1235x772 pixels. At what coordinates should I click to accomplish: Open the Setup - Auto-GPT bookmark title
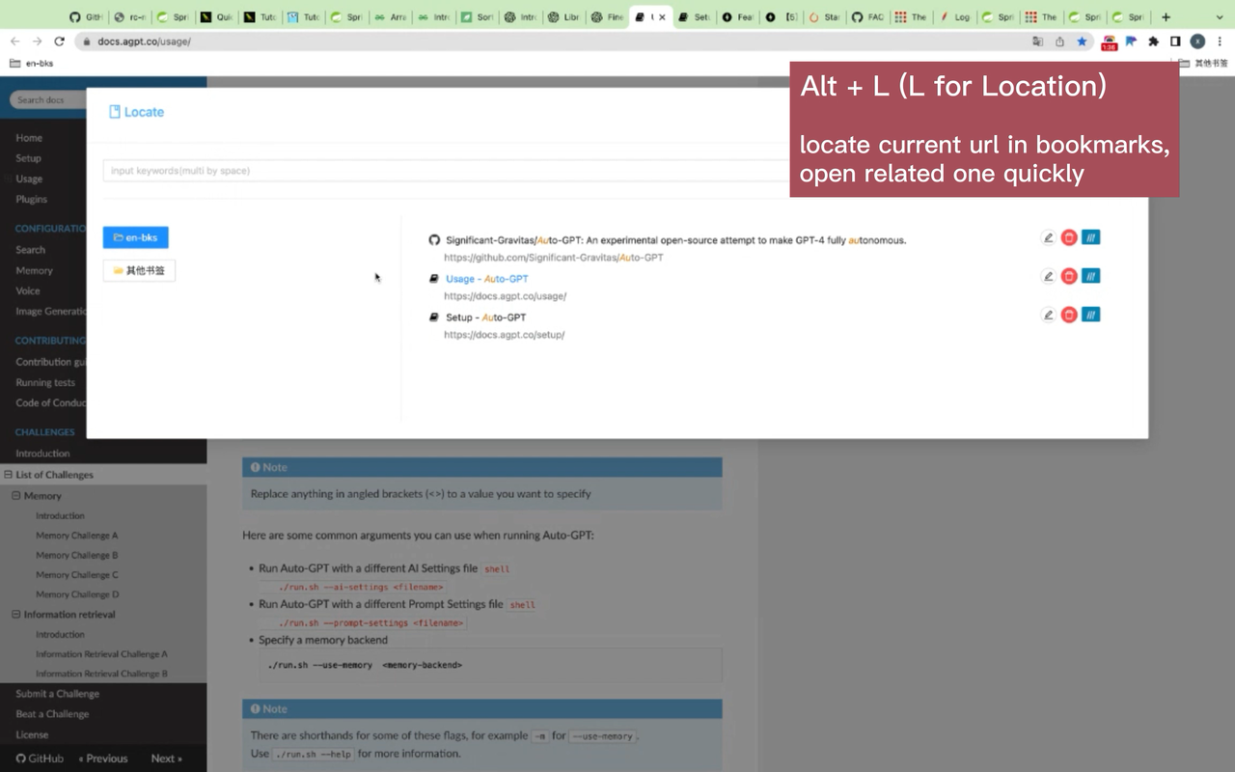point(485,317)
